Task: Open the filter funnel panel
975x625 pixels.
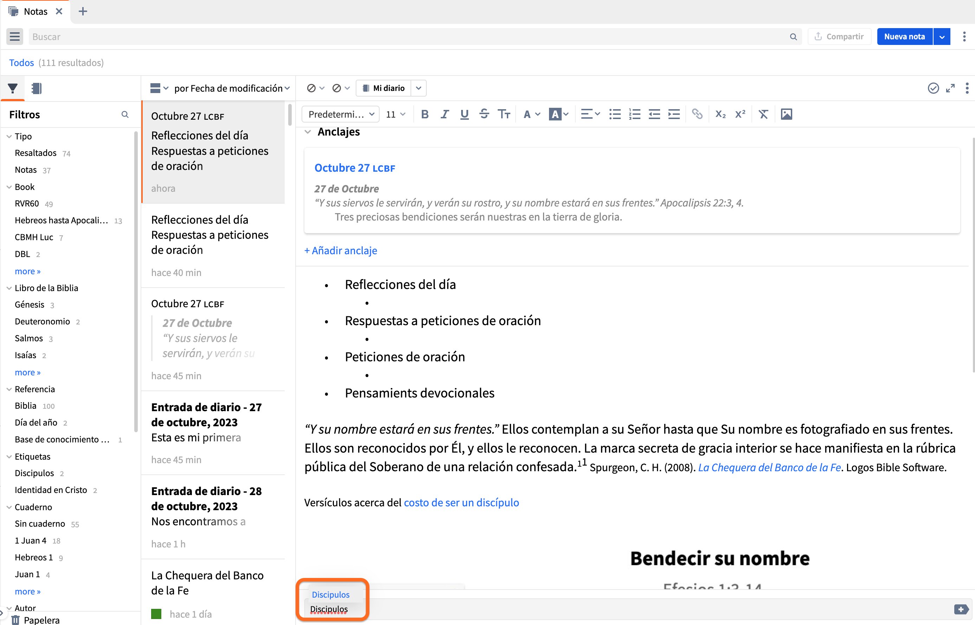Action: tap(13, 88)
